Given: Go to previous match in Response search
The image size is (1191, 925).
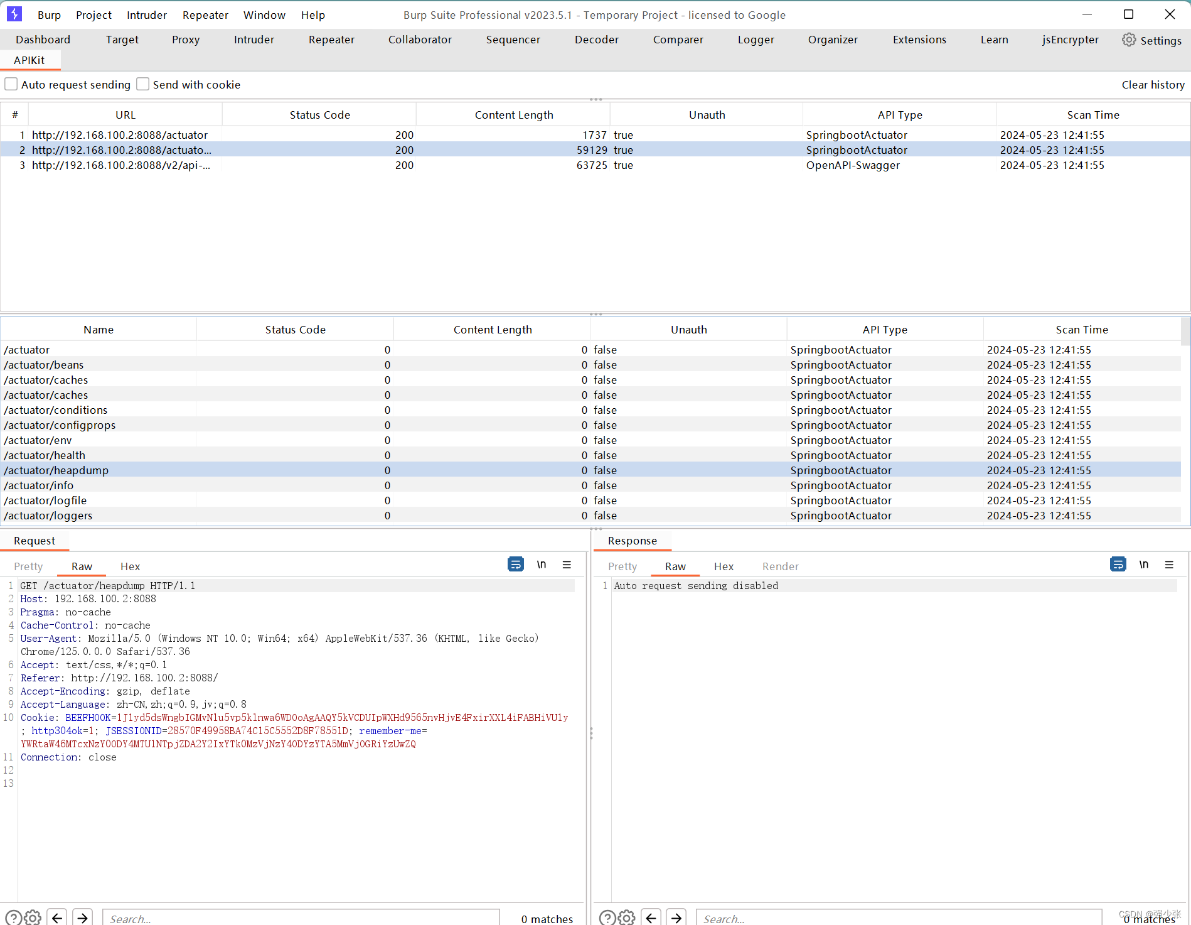Looking at the screenshot, I should tap(651, 917).
